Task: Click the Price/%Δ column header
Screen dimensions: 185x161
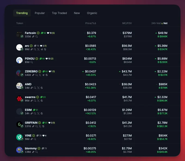Action: [x=91, y=23]
